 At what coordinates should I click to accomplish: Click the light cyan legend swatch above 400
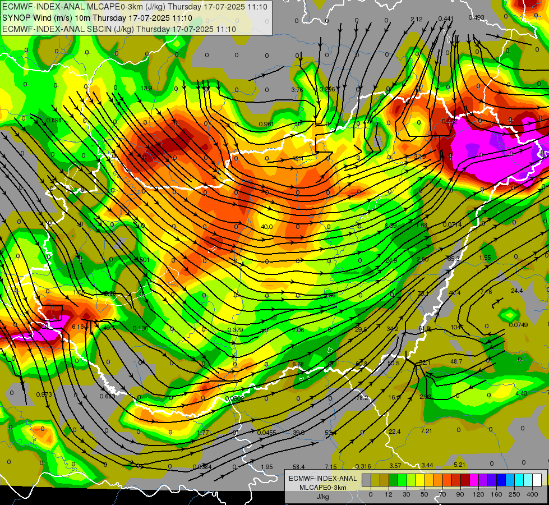tap(528, 480)
